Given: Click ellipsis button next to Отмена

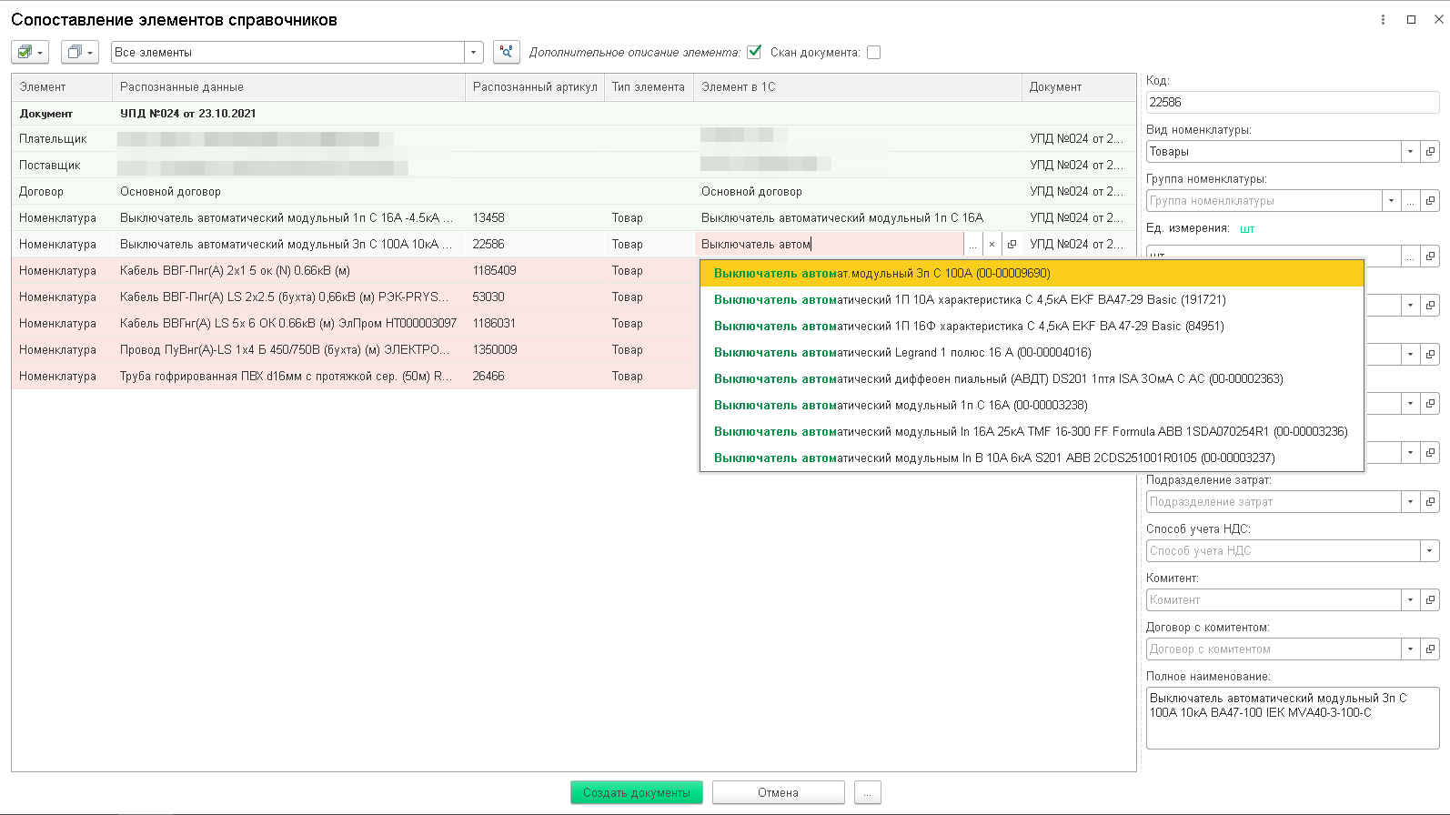Looking at the screenshot, I should tap(868, 793).
